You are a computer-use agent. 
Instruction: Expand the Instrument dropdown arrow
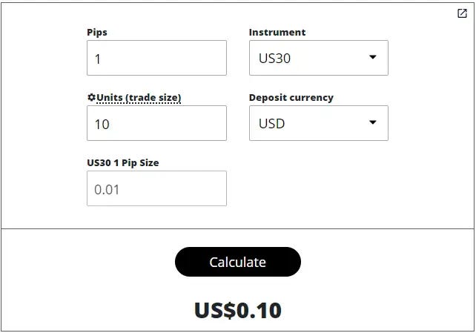[x=372, y=57]
